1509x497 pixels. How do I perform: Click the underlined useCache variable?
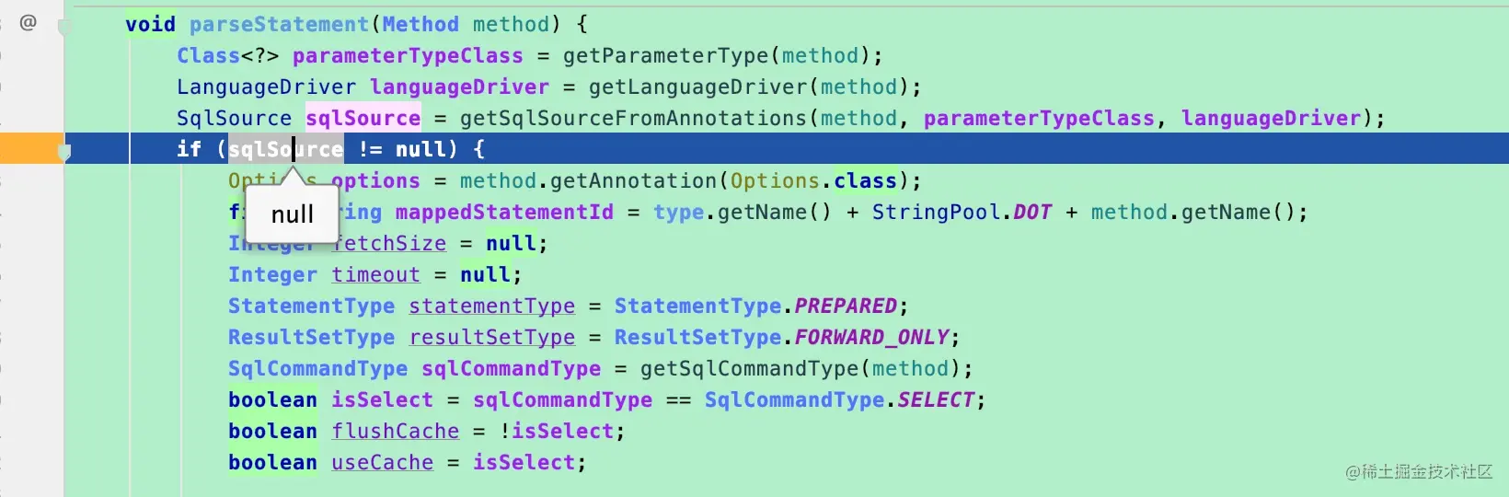click(382, 462)
